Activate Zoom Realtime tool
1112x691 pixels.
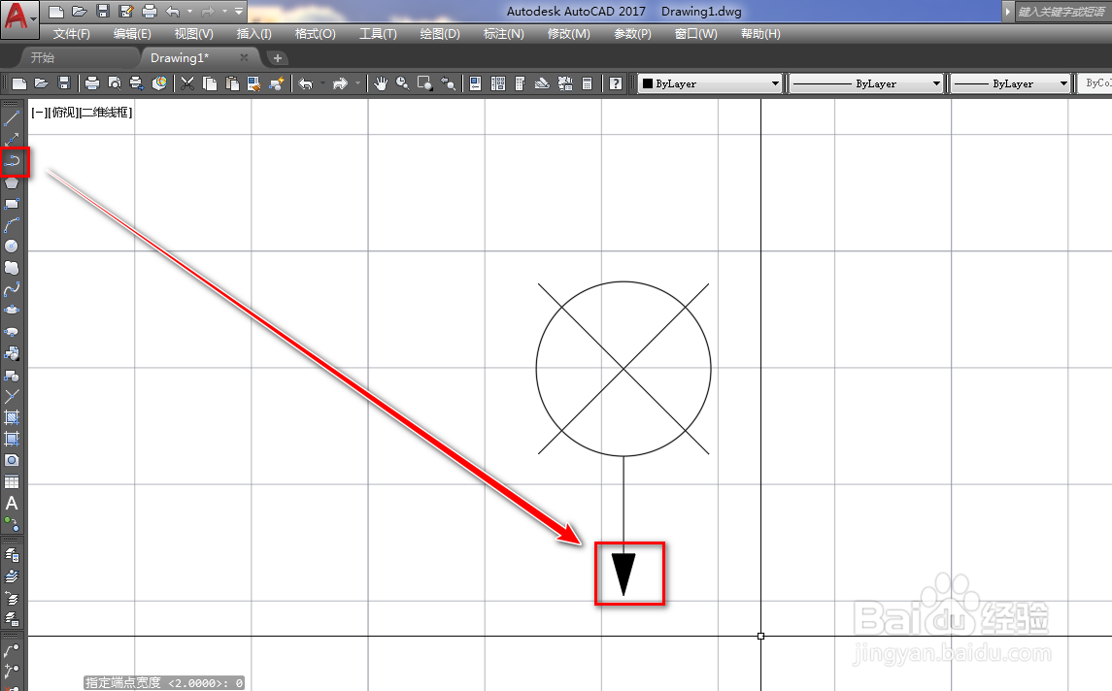[x=403, y=83]
